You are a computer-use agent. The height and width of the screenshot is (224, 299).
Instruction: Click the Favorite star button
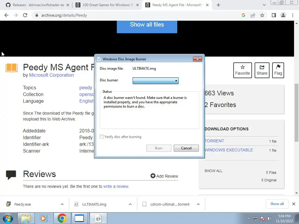pos(243,70)
